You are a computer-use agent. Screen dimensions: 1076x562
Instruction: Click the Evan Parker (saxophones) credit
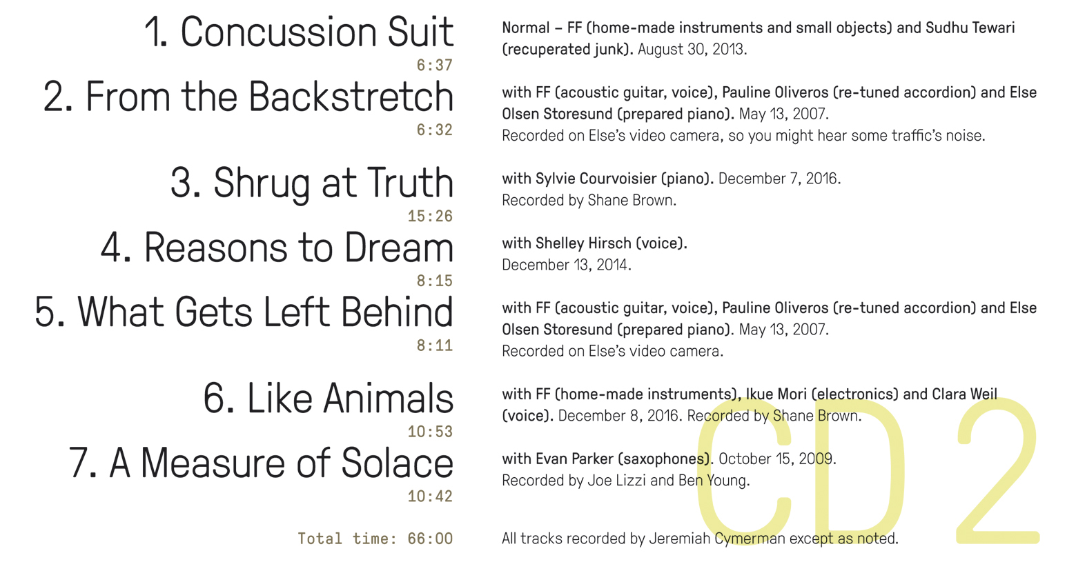(x=623, y=459)
